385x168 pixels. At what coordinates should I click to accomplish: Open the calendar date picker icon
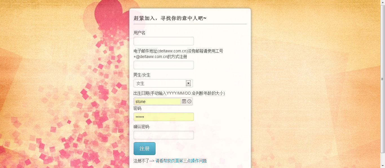(x=184, y=101)
